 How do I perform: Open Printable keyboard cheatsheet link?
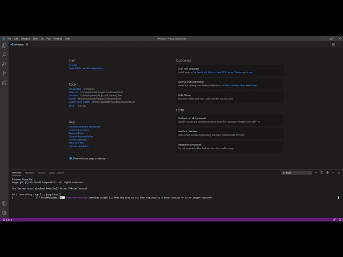point(84,127)
